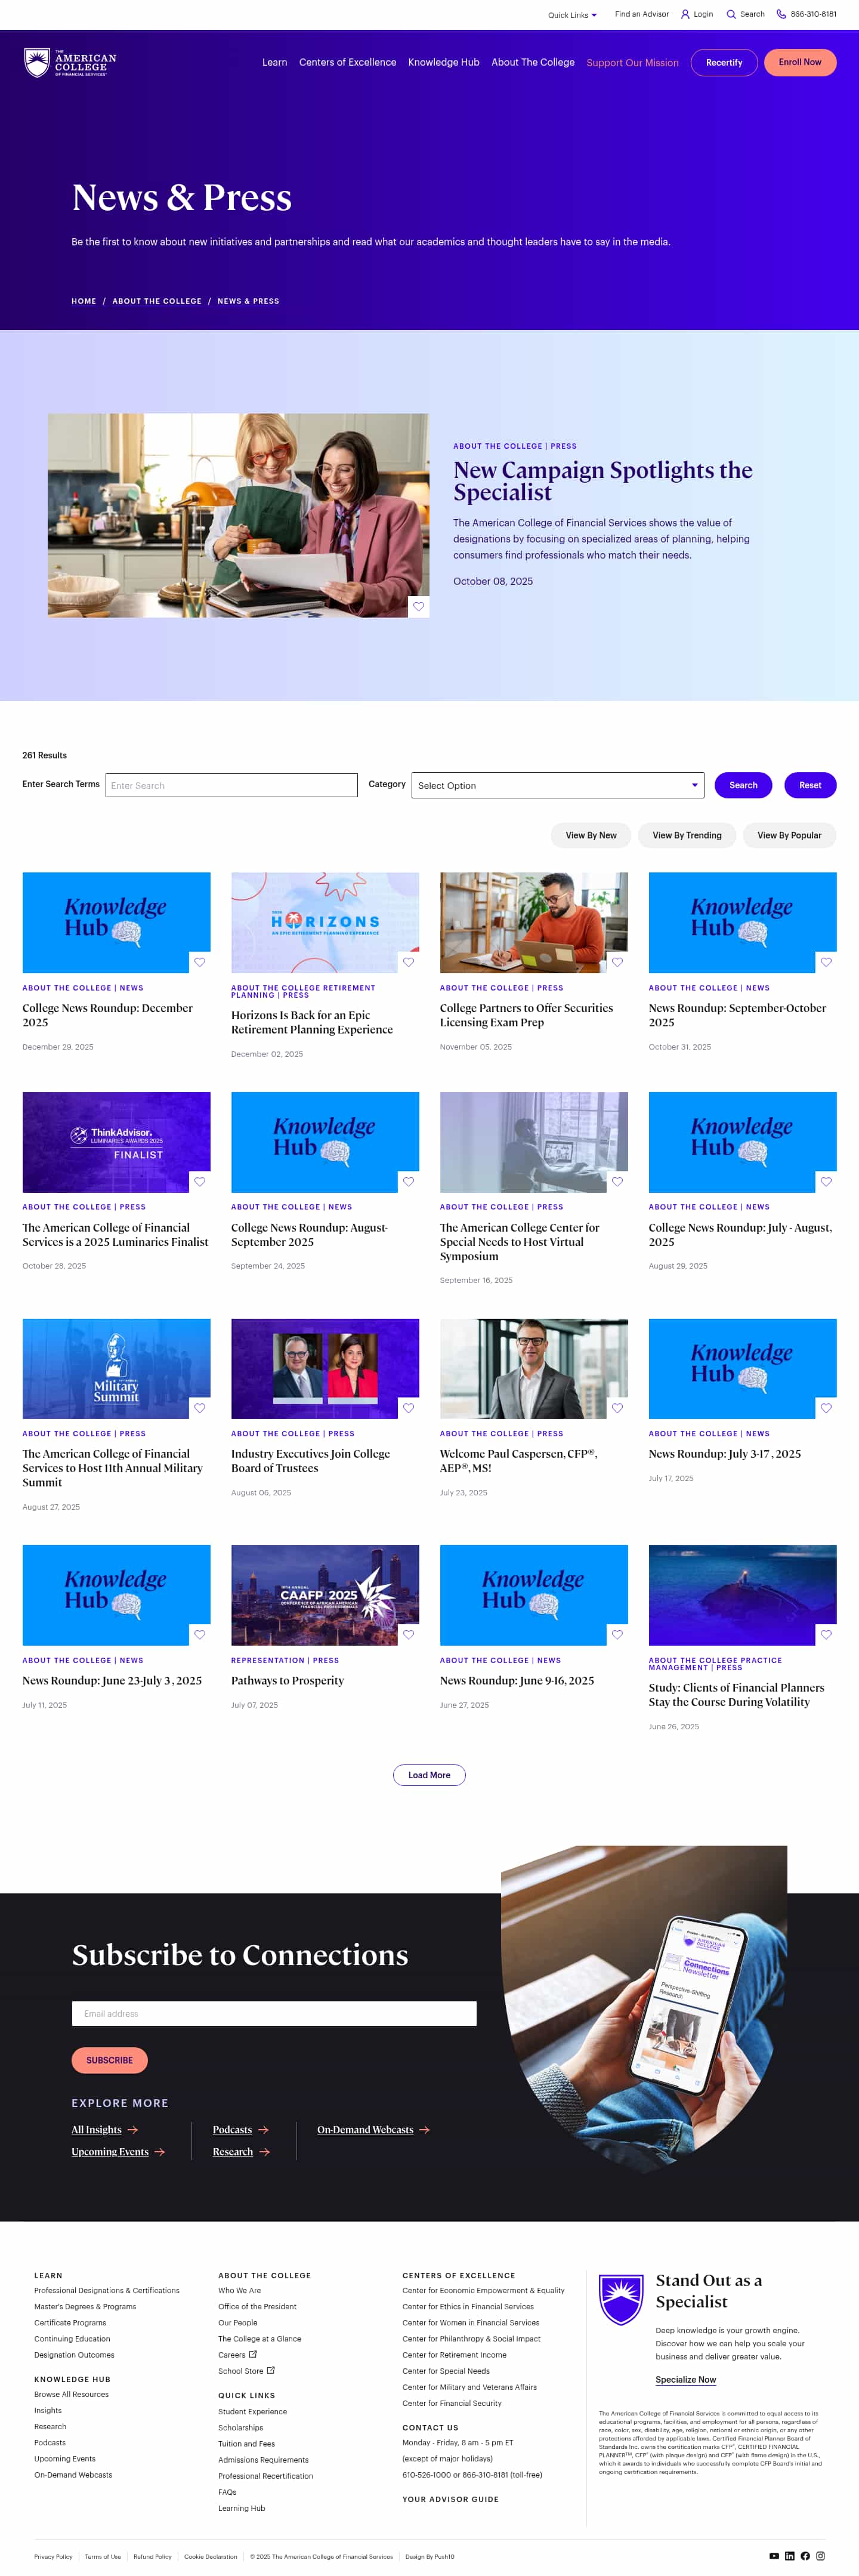Click the Email address field
Viewport: 859px width, 2576px height.
pos(274,2014)
